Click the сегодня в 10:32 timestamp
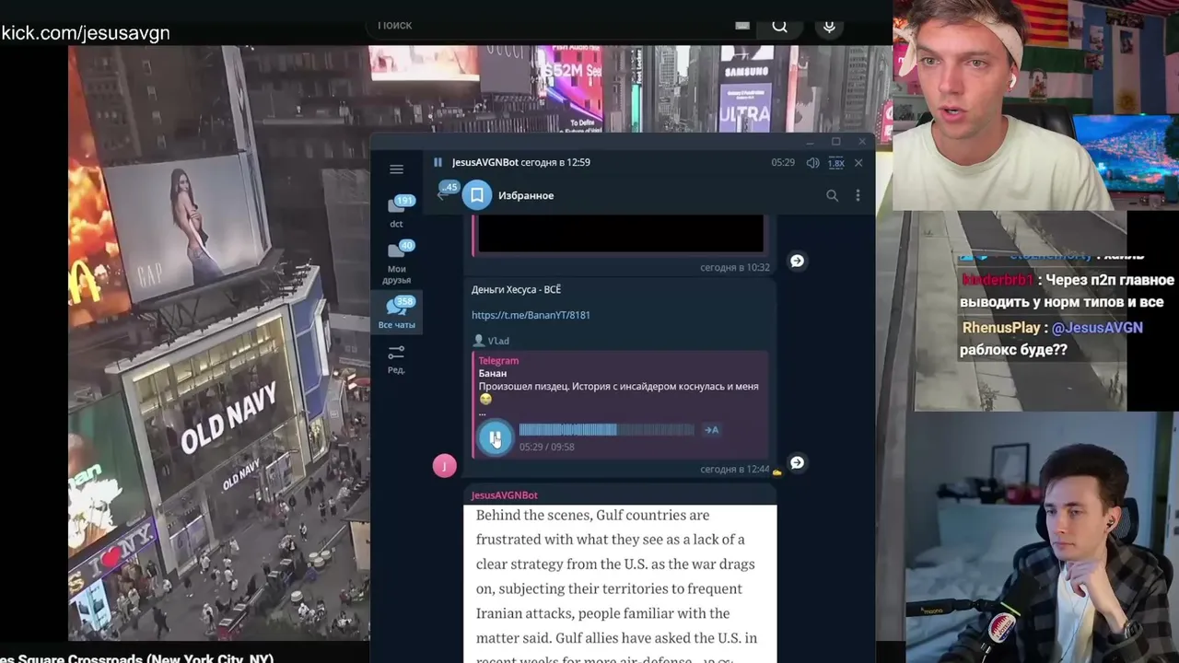The image size is (1179, 663). (735, 268)
